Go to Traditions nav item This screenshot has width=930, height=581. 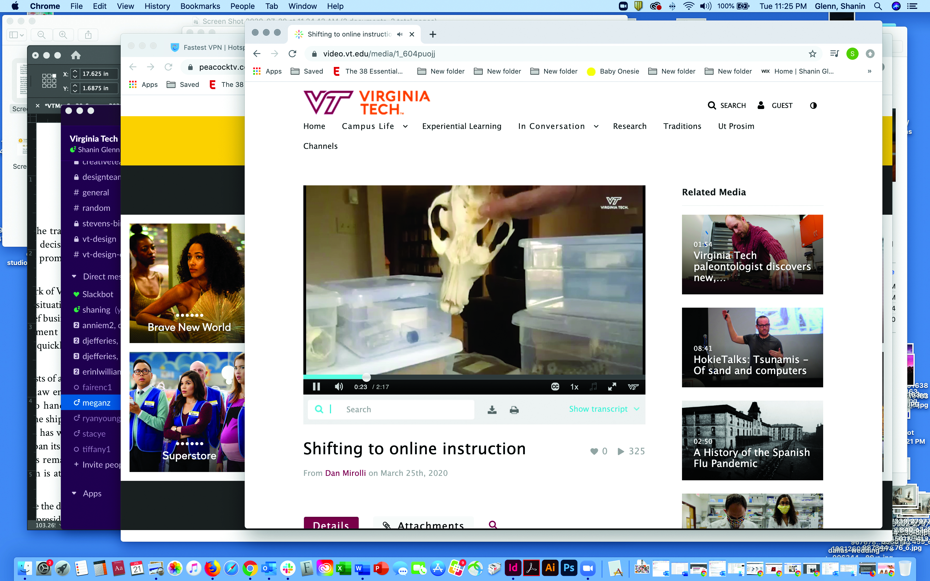pyautogui.click(x=682, y=126)
